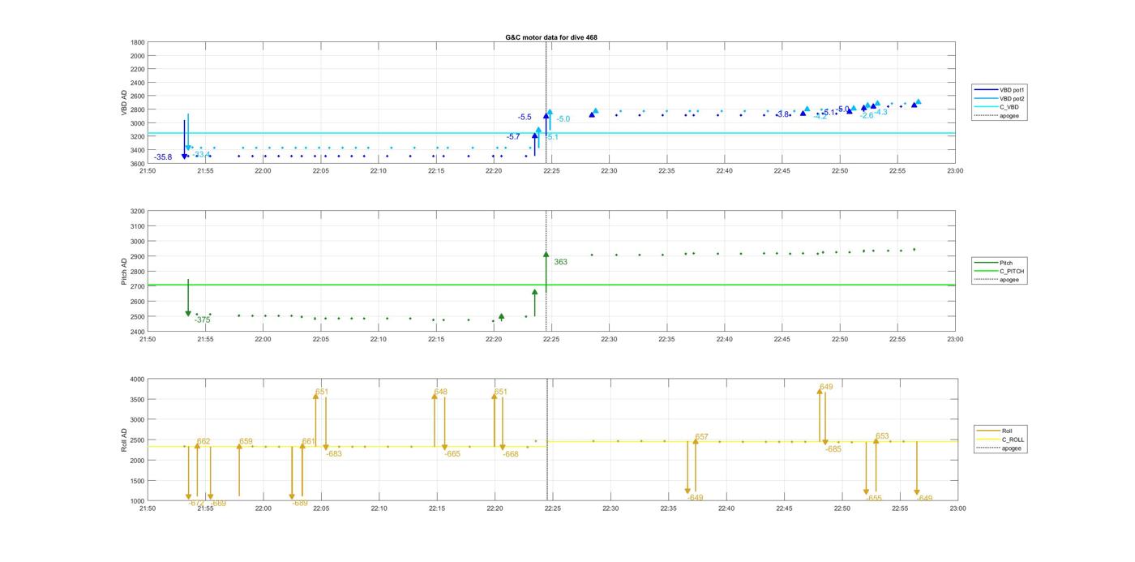Click the '-23.4' data label
Screen dimensions: 1135x562
(x=202, y=154)
